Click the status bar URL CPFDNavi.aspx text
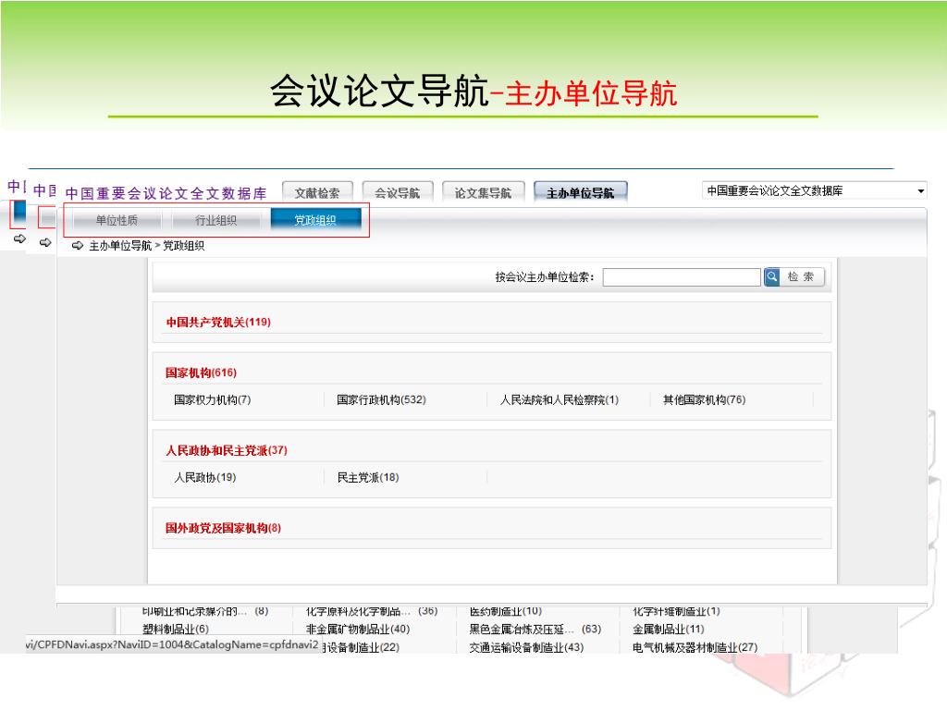This screenshot has height=710, width=947. (172, 644)
